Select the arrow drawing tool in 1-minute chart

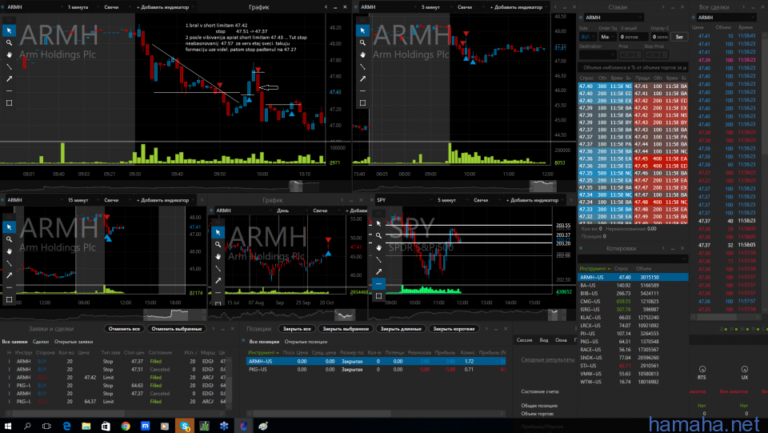click(x=9, y=78)
